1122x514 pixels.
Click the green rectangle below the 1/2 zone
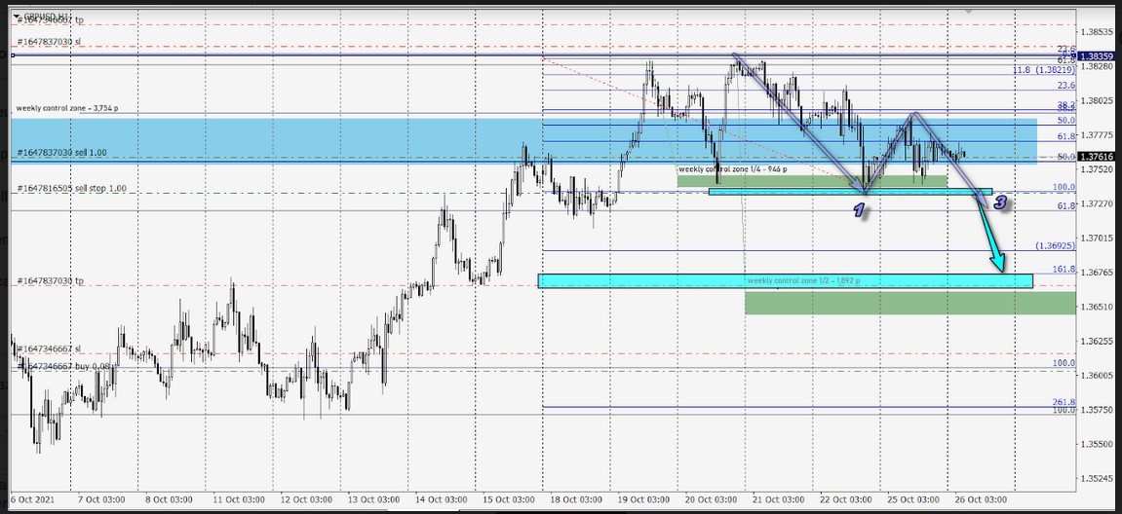pyautogui.click(x=907, y=303)
